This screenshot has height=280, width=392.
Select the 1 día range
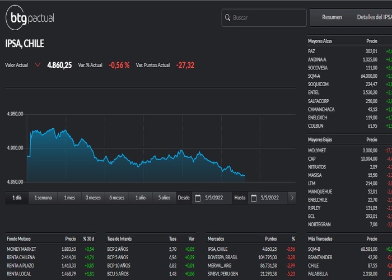[x=17, y=198]
